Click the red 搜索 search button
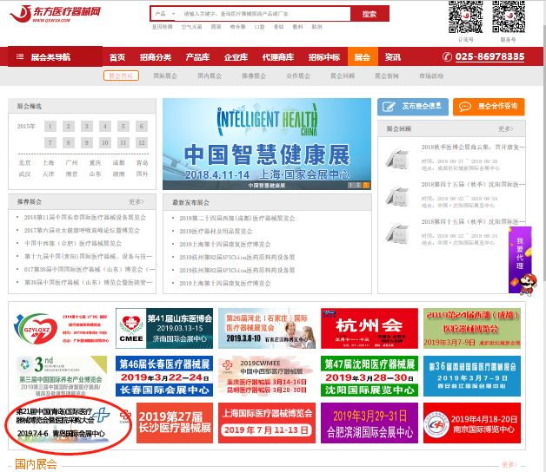The width and height of the screenshot is (546, 472). coord(370,14)
